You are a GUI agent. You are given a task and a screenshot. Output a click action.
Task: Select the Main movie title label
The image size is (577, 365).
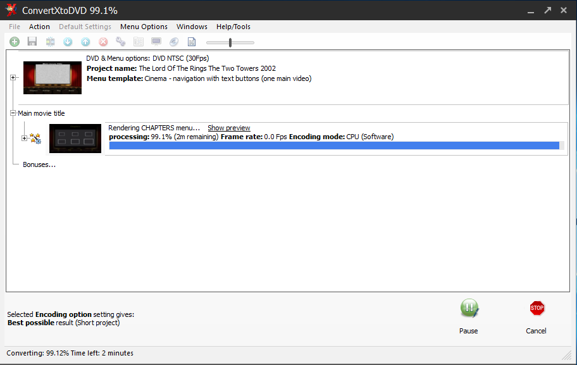[41, 113]
